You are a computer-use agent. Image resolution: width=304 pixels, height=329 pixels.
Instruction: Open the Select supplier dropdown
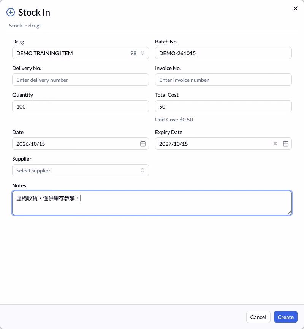[81, 170]
